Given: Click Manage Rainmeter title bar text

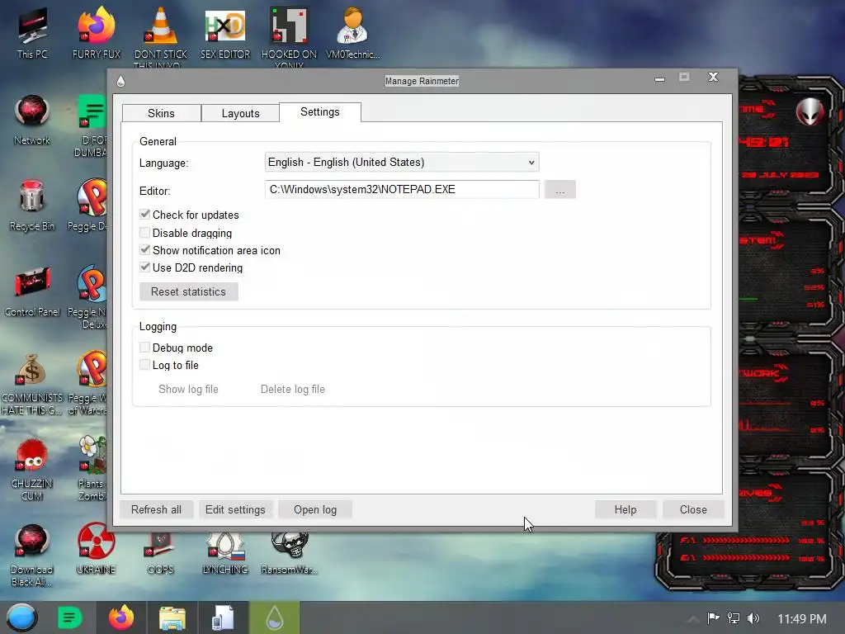Looking at the screenshot, I should [422, 81].
